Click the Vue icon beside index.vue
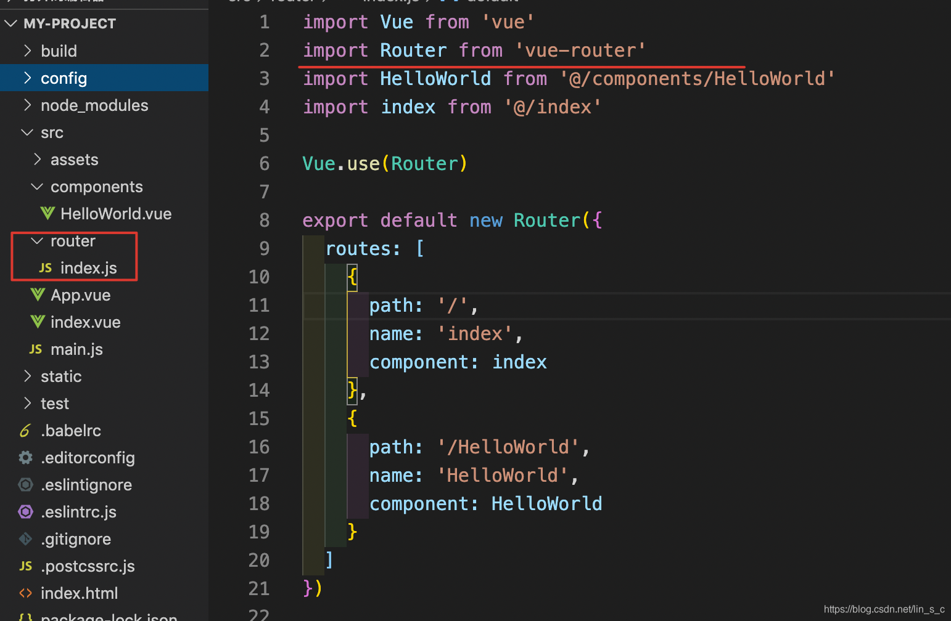The height and width of the screenshot is (621, 951). (38, 322)
